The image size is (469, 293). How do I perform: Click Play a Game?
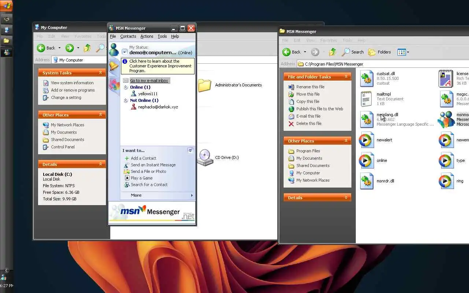click(x=141, y=178)
